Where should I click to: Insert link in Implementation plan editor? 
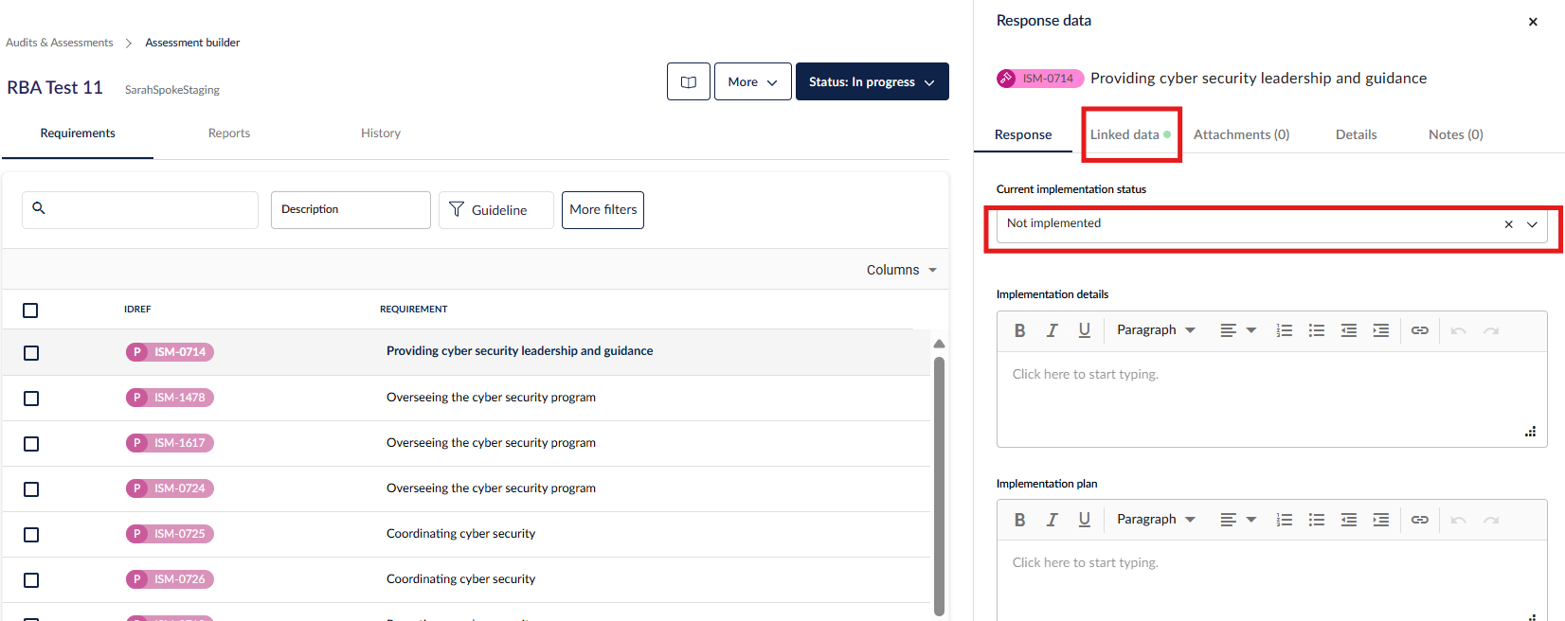click(x=1419, y=520)
